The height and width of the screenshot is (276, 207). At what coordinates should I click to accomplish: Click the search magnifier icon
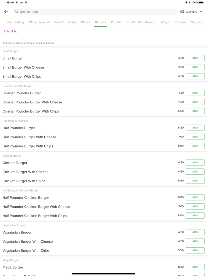17,12
